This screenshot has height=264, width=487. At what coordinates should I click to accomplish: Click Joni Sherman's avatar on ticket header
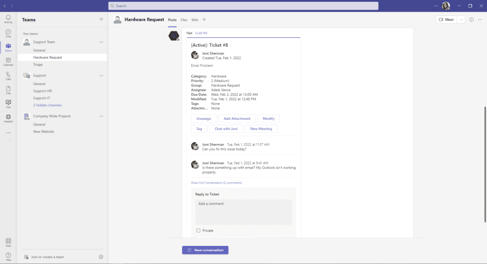[195, 55]
